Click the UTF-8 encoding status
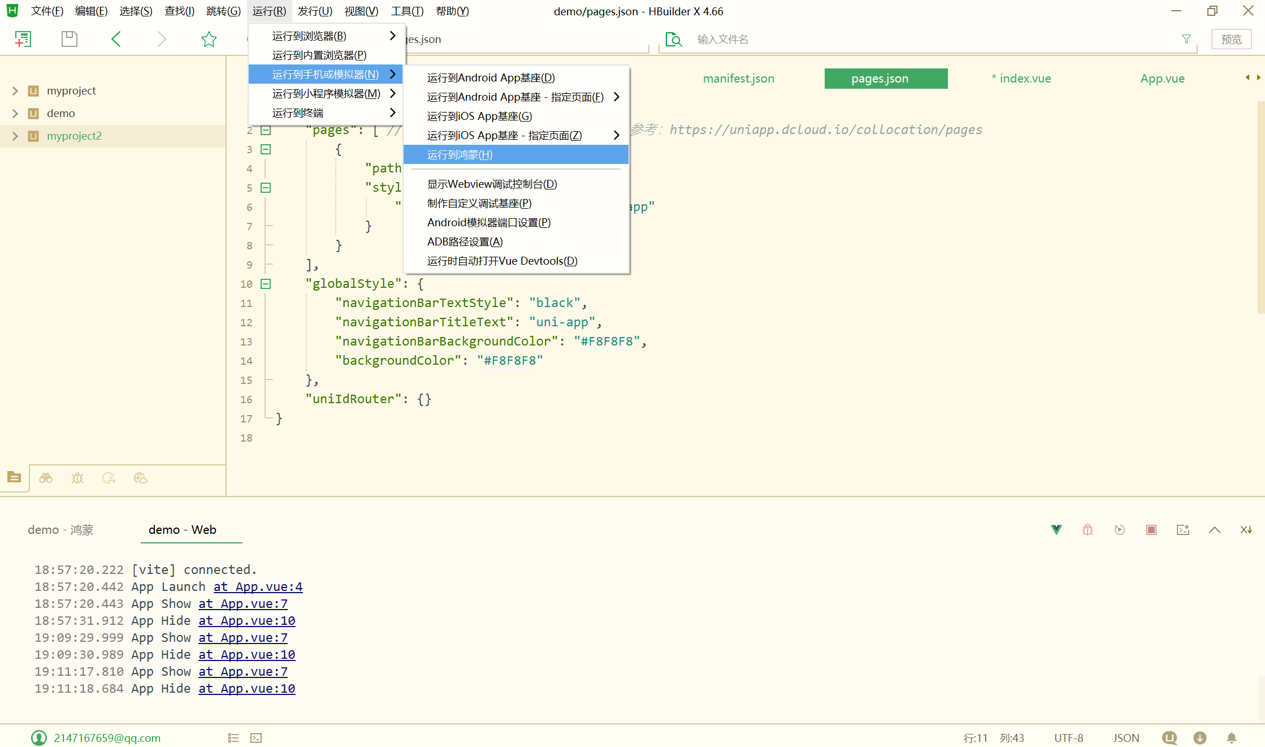This screenshot has width=1265, height=747. pyautogui.click(x=1068, y=738)
